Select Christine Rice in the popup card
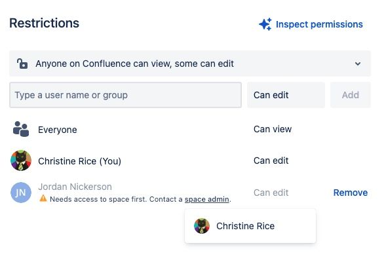Viewport: 386px width, 260px height. (x=250, y=226)
